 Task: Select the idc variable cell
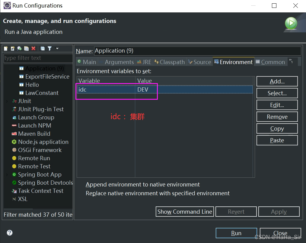coord(106,89)
